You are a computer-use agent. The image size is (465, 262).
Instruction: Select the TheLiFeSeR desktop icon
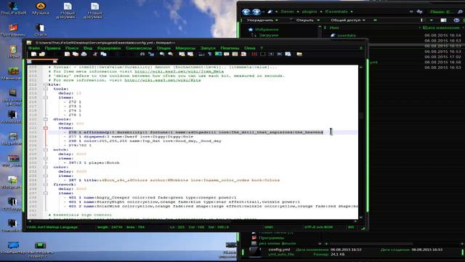(13, 8)
